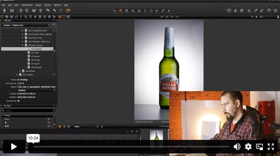Select the orange Pan hand tool

[121, 11]
